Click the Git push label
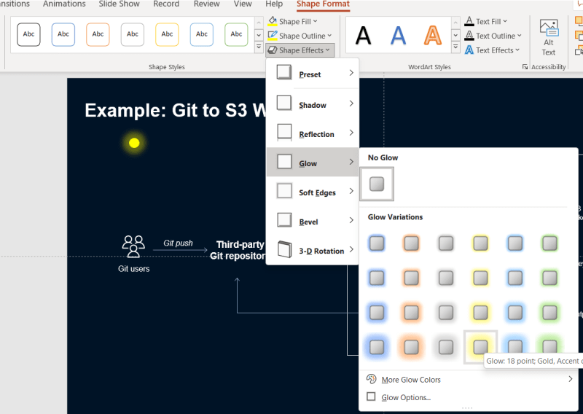The width and height of the screenshot is (583, 414). point(178,243)
